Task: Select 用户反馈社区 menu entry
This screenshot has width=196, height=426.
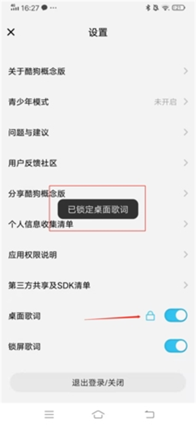Action: [98, 163]
